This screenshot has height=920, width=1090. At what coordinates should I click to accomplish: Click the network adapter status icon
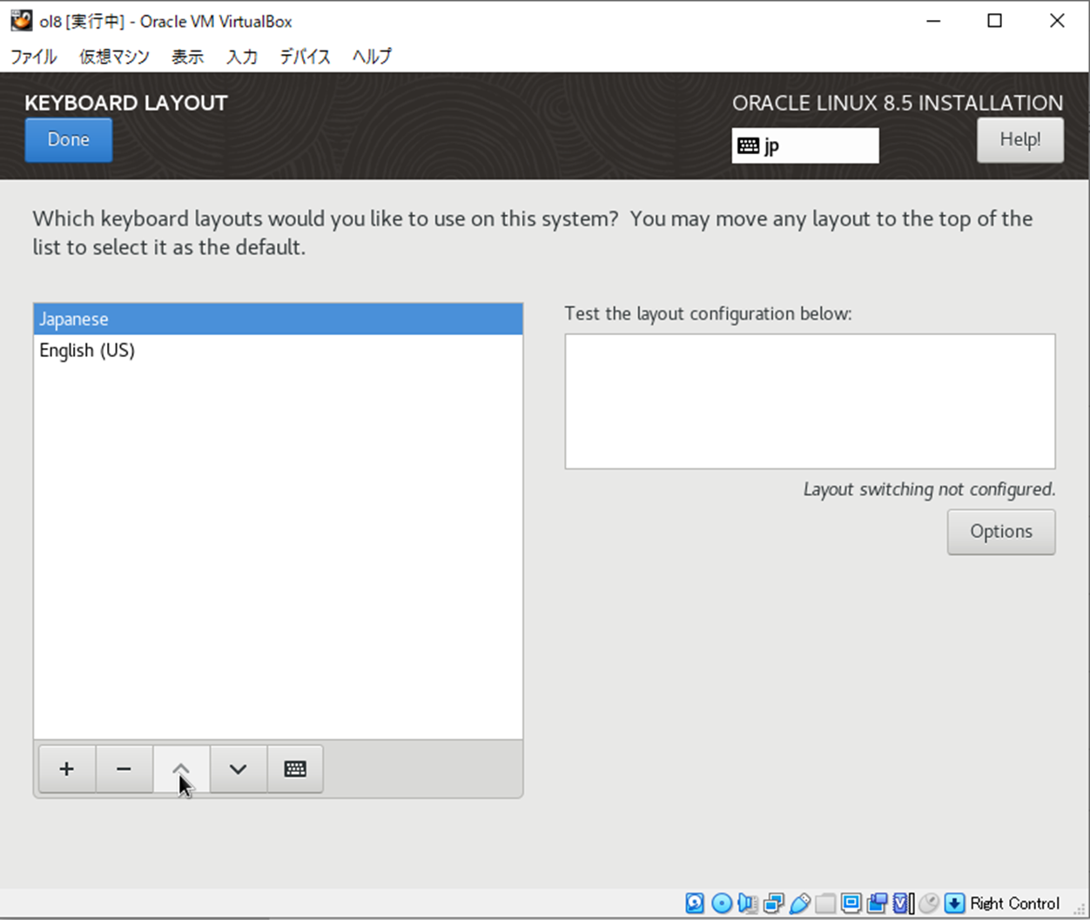point(773,903)
